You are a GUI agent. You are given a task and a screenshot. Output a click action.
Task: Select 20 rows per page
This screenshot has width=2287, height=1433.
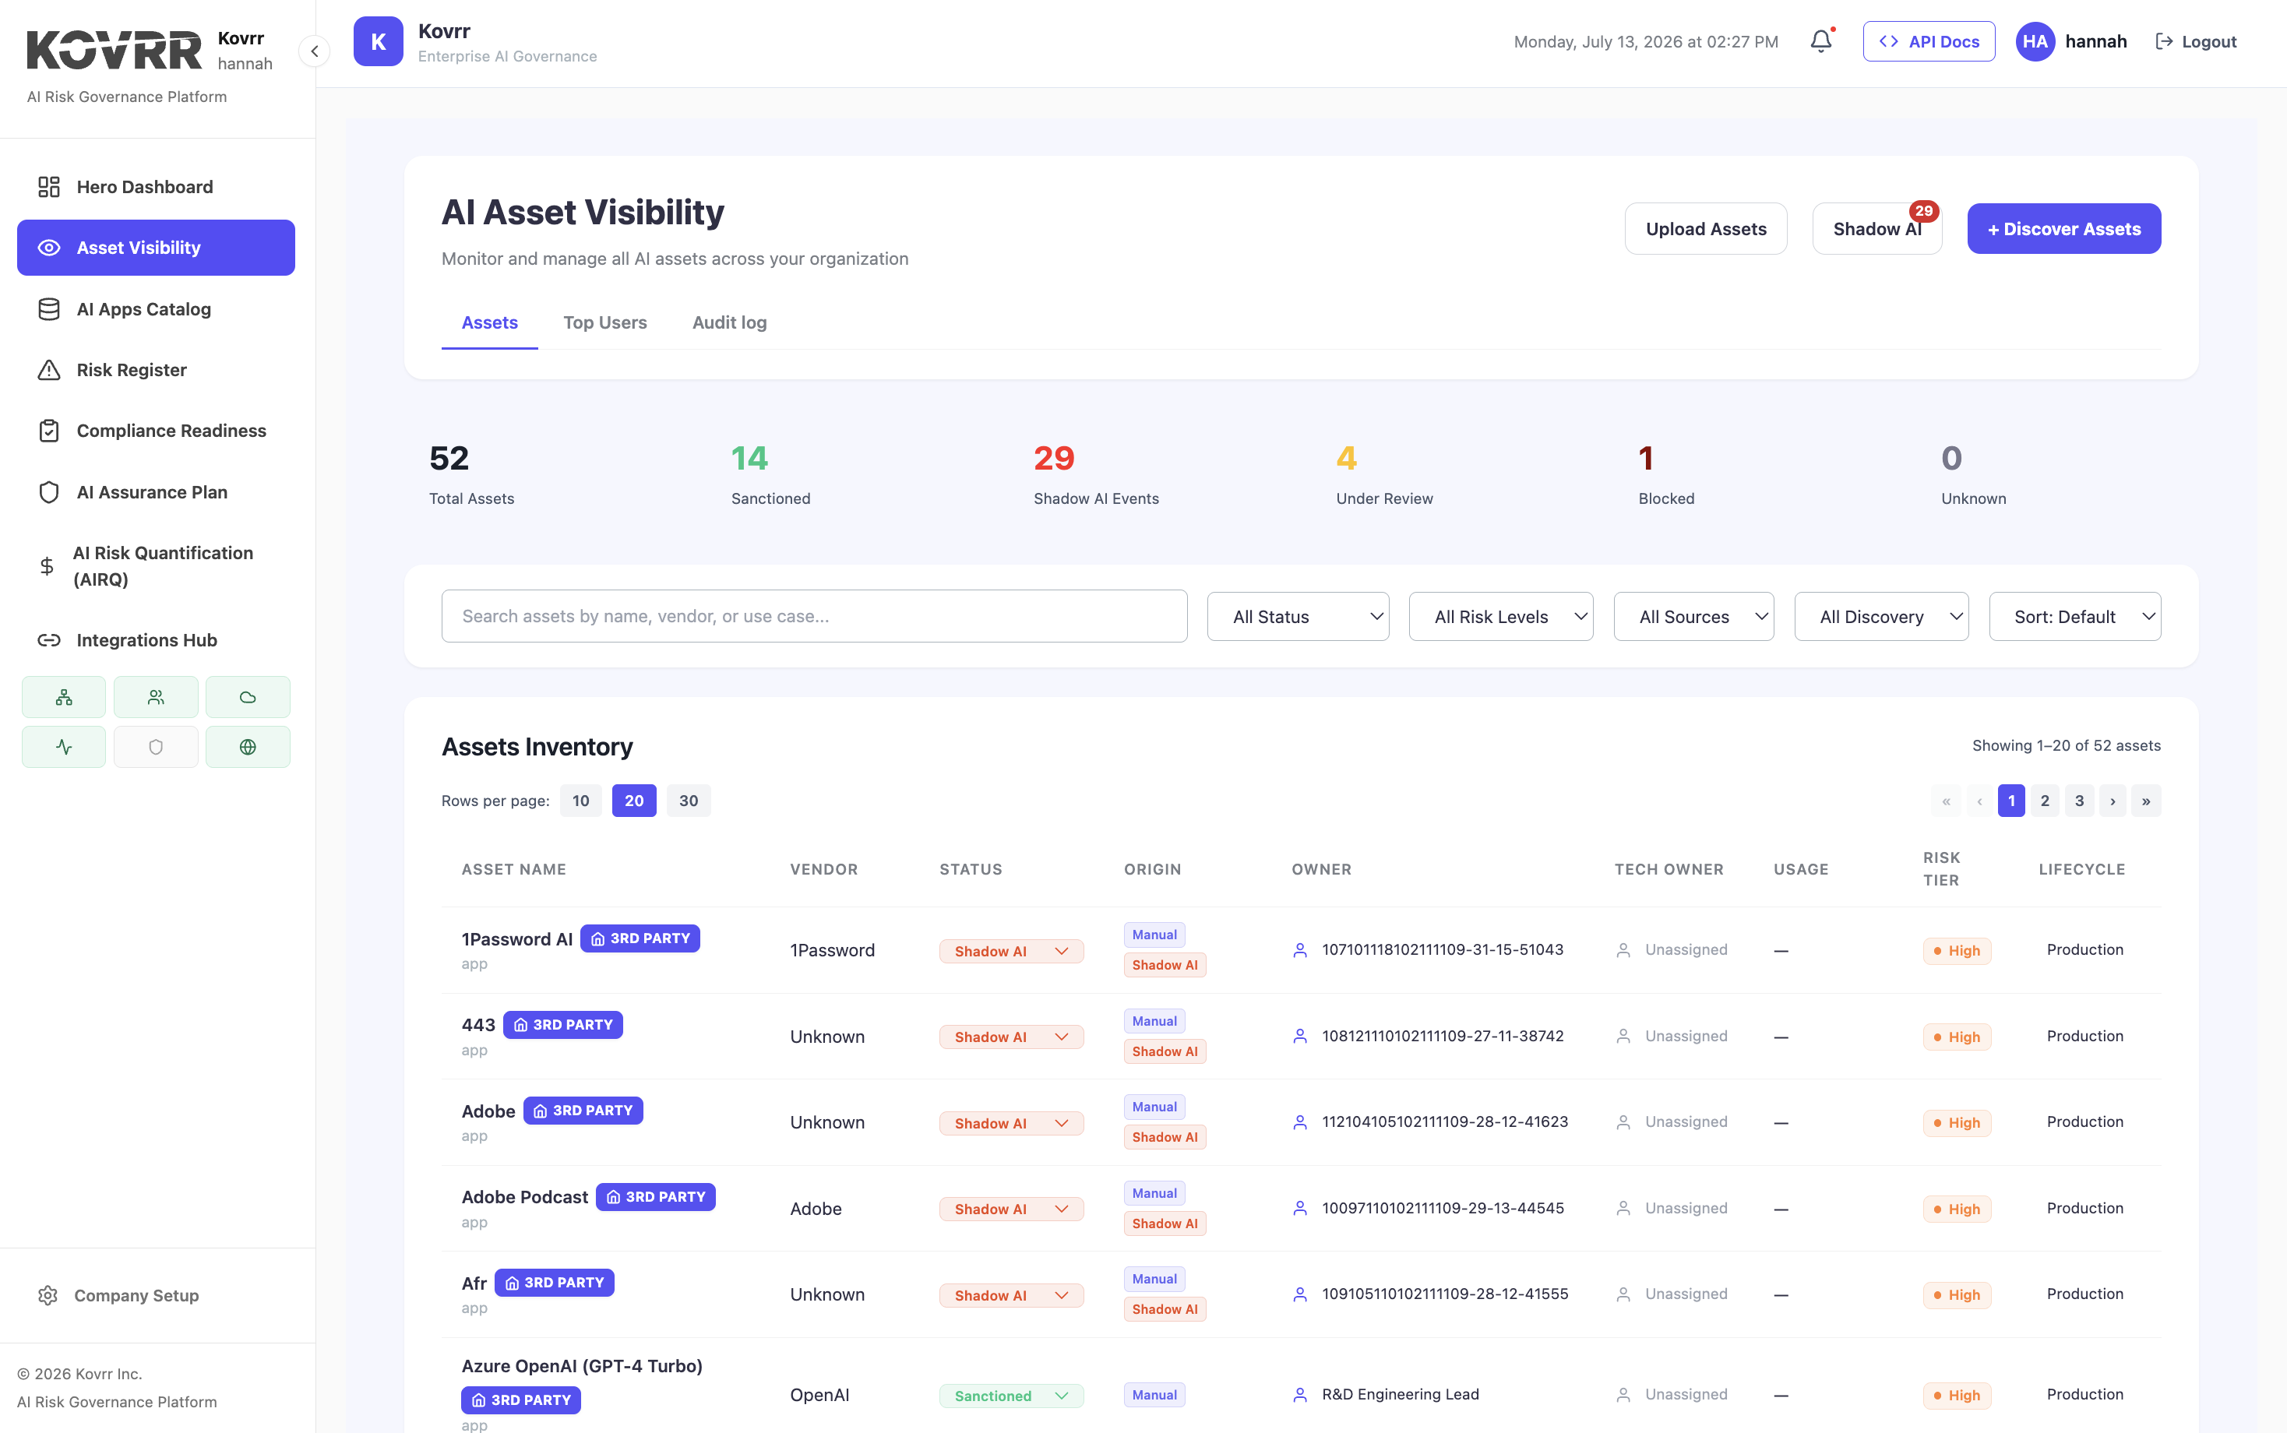[x=634, y=801]
